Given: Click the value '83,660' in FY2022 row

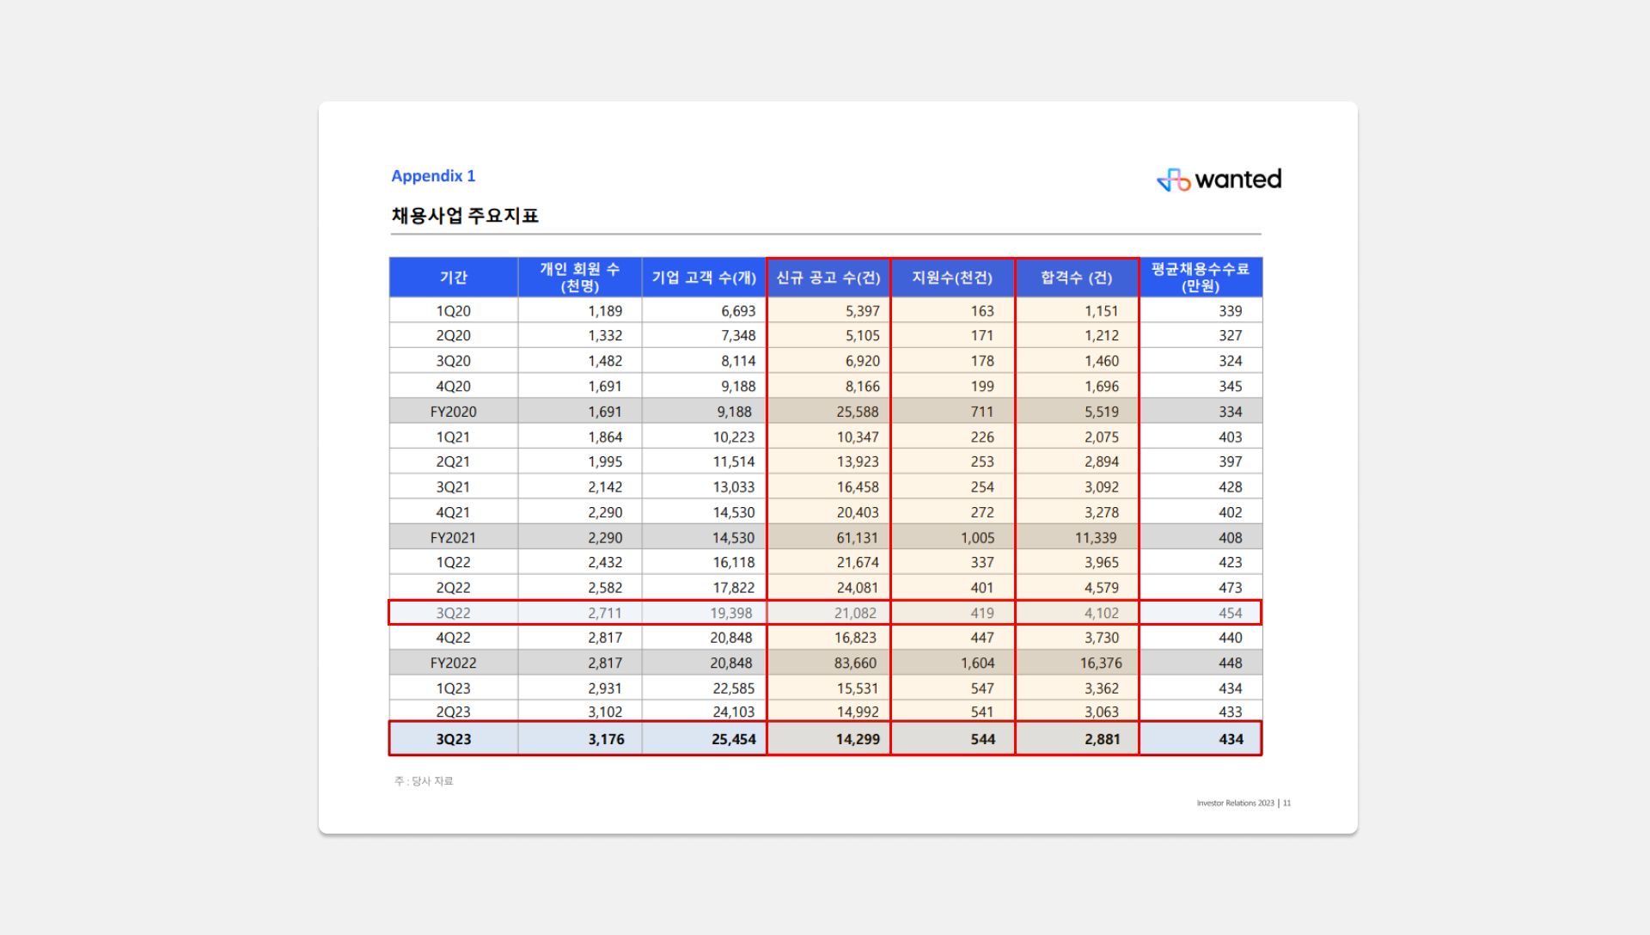Looking at the screenshot, I should pyautogui.click(x=855, y=663).
